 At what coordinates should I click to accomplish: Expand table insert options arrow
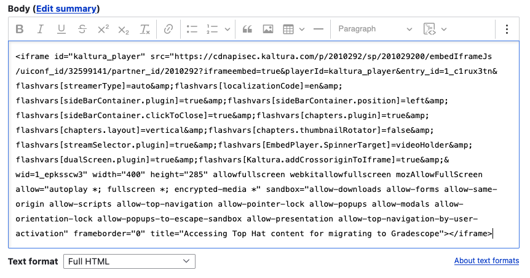(x=302, y=29)
